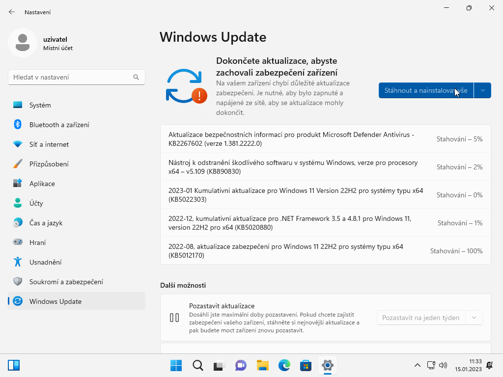Select Soukromí a zabezpečení in sidebar
The width and height of the screenshot is (503, 377).
(66, 282)
